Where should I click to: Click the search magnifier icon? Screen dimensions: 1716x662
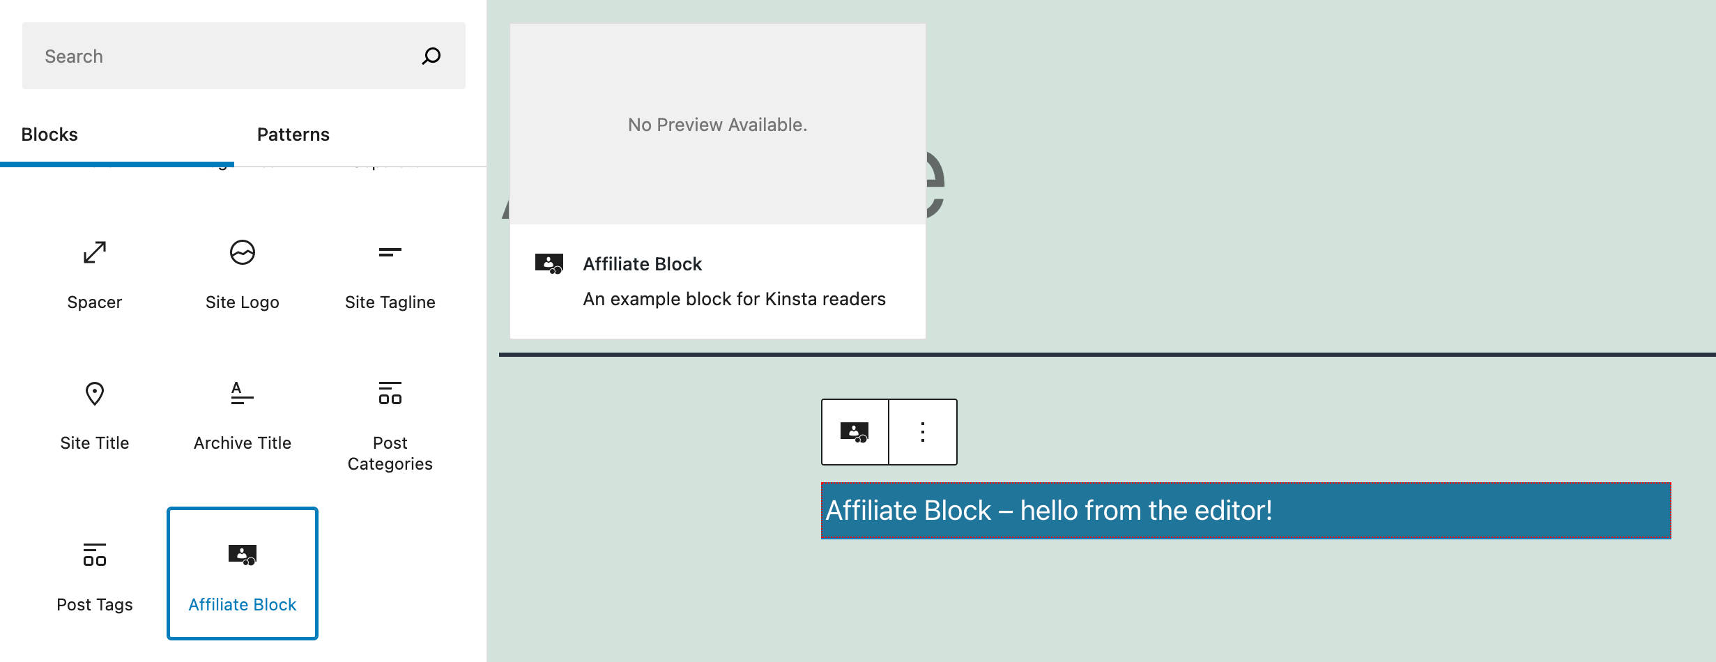coord(431,56)
